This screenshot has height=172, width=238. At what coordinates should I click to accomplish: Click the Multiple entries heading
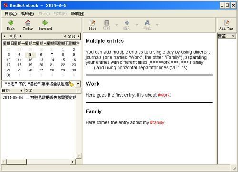(105, 41)
